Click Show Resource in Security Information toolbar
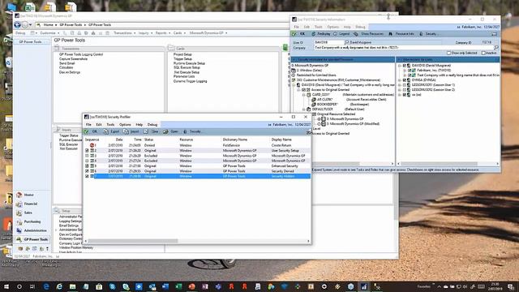Viewport: 519px width, 292px height. pyautogui.click(x=368, y=34)
